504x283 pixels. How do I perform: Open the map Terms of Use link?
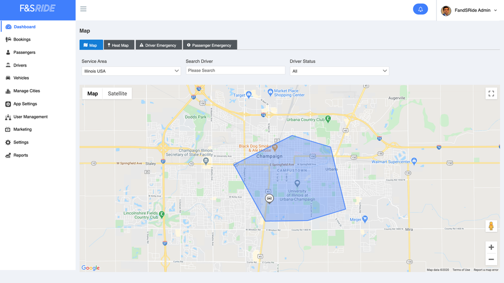461,270
